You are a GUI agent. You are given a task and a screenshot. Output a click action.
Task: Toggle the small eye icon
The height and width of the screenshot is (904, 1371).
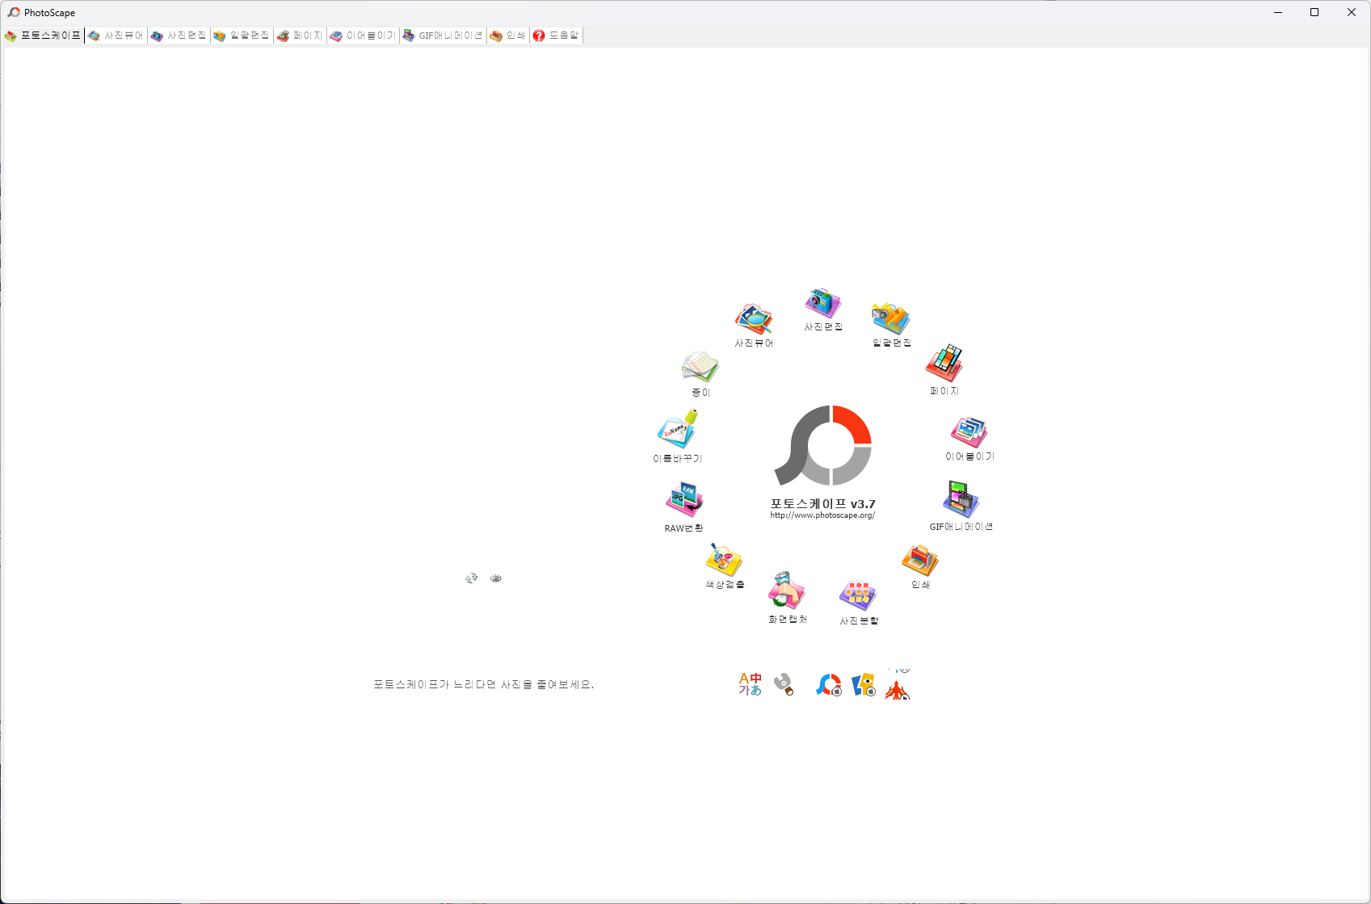(x=496, y=578)
